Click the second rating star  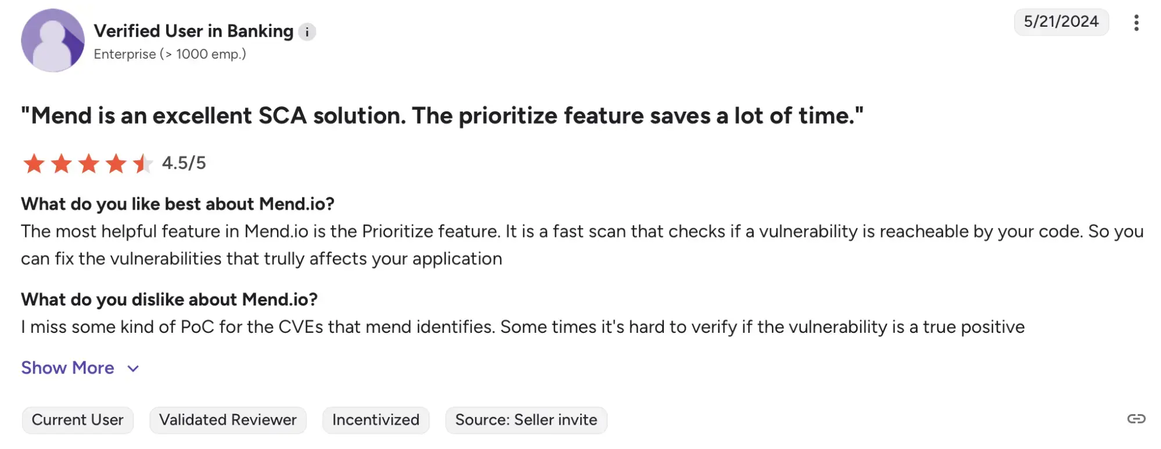[62, 164]
